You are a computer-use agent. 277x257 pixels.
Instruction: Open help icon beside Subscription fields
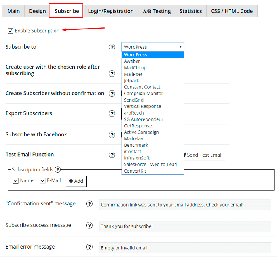tap(58, 170)
